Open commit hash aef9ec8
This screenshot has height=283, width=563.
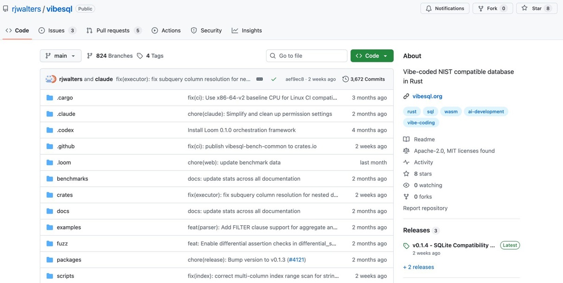(x=295, y=79)
